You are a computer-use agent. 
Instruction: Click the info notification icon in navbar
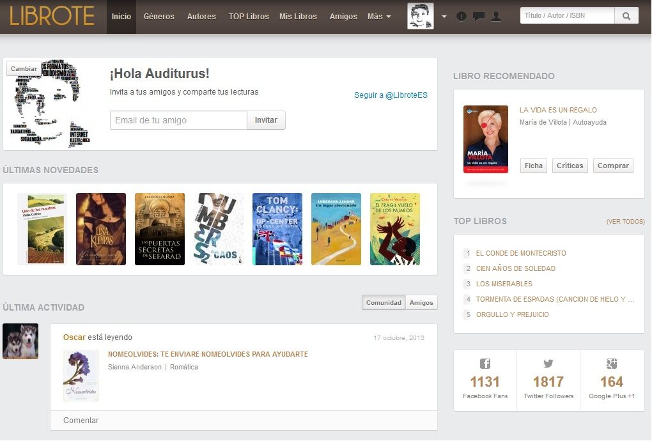[x=462, y=17]
